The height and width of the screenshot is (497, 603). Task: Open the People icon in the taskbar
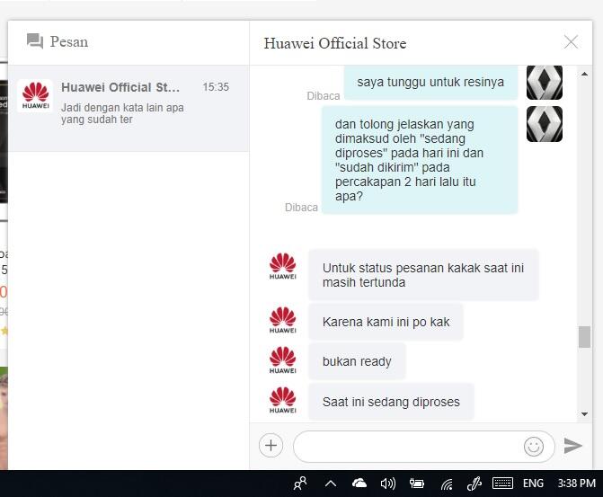(x=300, y=484)
